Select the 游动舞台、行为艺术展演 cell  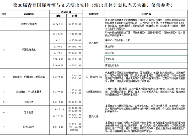point(29,91)
